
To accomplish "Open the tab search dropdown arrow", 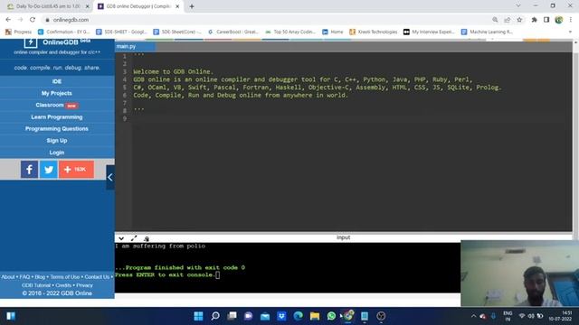I will point(518,5).
